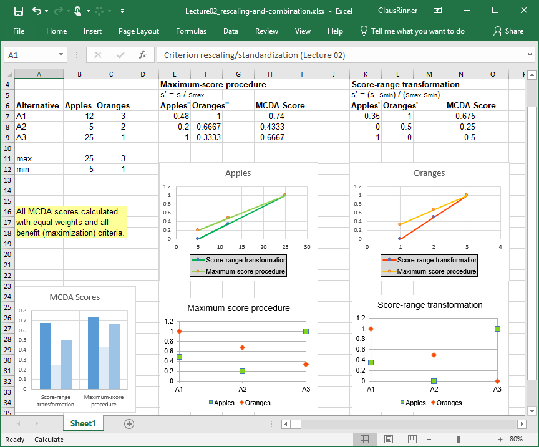This screenshot has width=539, height=447.
Task: Click the Apples green marker at A3 in Maximum-score chart
Action: point(306,331)
